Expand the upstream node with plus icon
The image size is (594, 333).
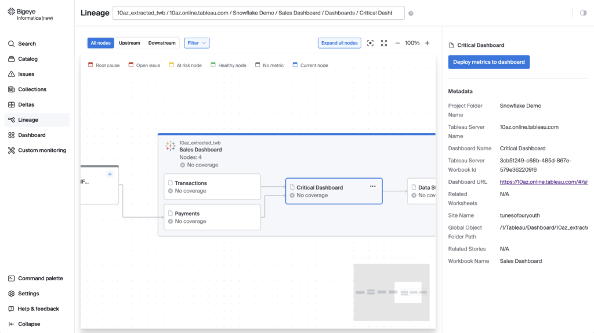110,174
